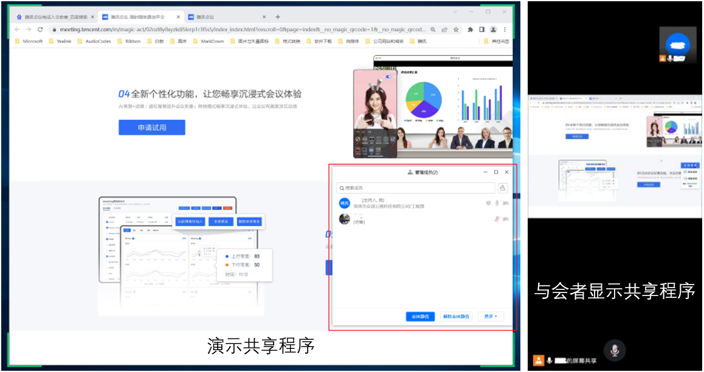The image size is (704, 372).
Task: Click search members field in member panel
Action: click(x=416, y=188)
